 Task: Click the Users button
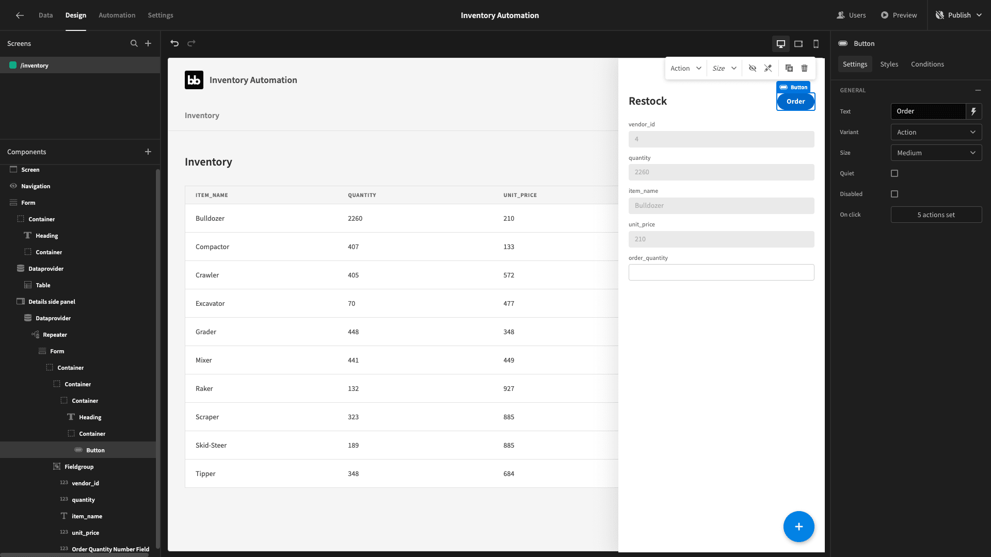[x=852, y=15]
